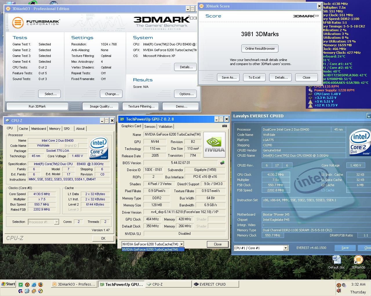The height and width of the screenshot is (296, 371).
Task: Click the GPU-Z save BIOS chip icon
Action: pos(222,163)
